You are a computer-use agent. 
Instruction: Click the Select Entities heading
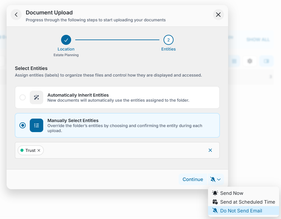[31, 68]
